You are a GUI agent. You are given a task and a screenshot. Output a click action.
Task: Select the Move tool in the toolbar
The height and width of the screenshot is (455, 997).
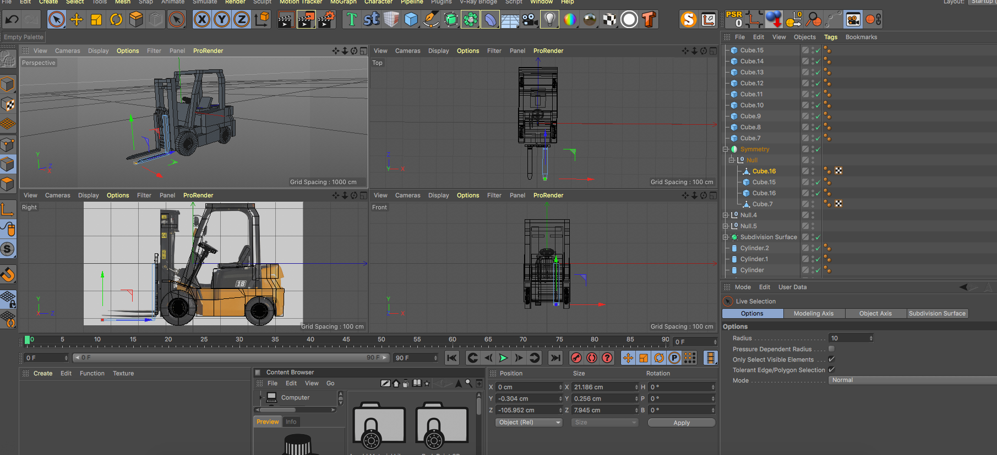click(77, 20)
